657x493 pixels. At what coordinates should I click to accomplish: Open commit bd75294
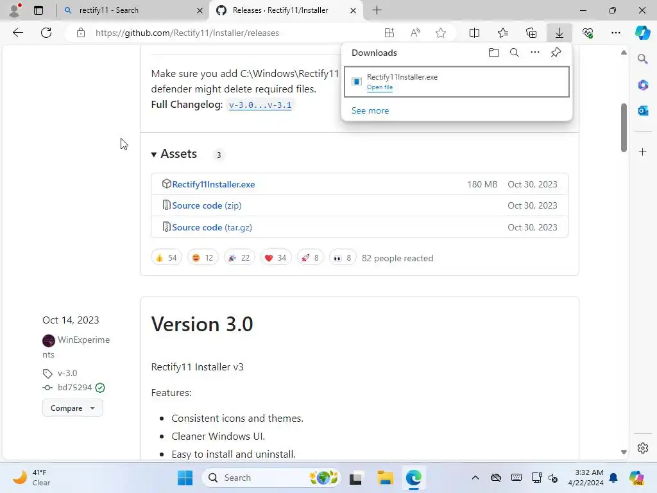(x=74, y=387)
